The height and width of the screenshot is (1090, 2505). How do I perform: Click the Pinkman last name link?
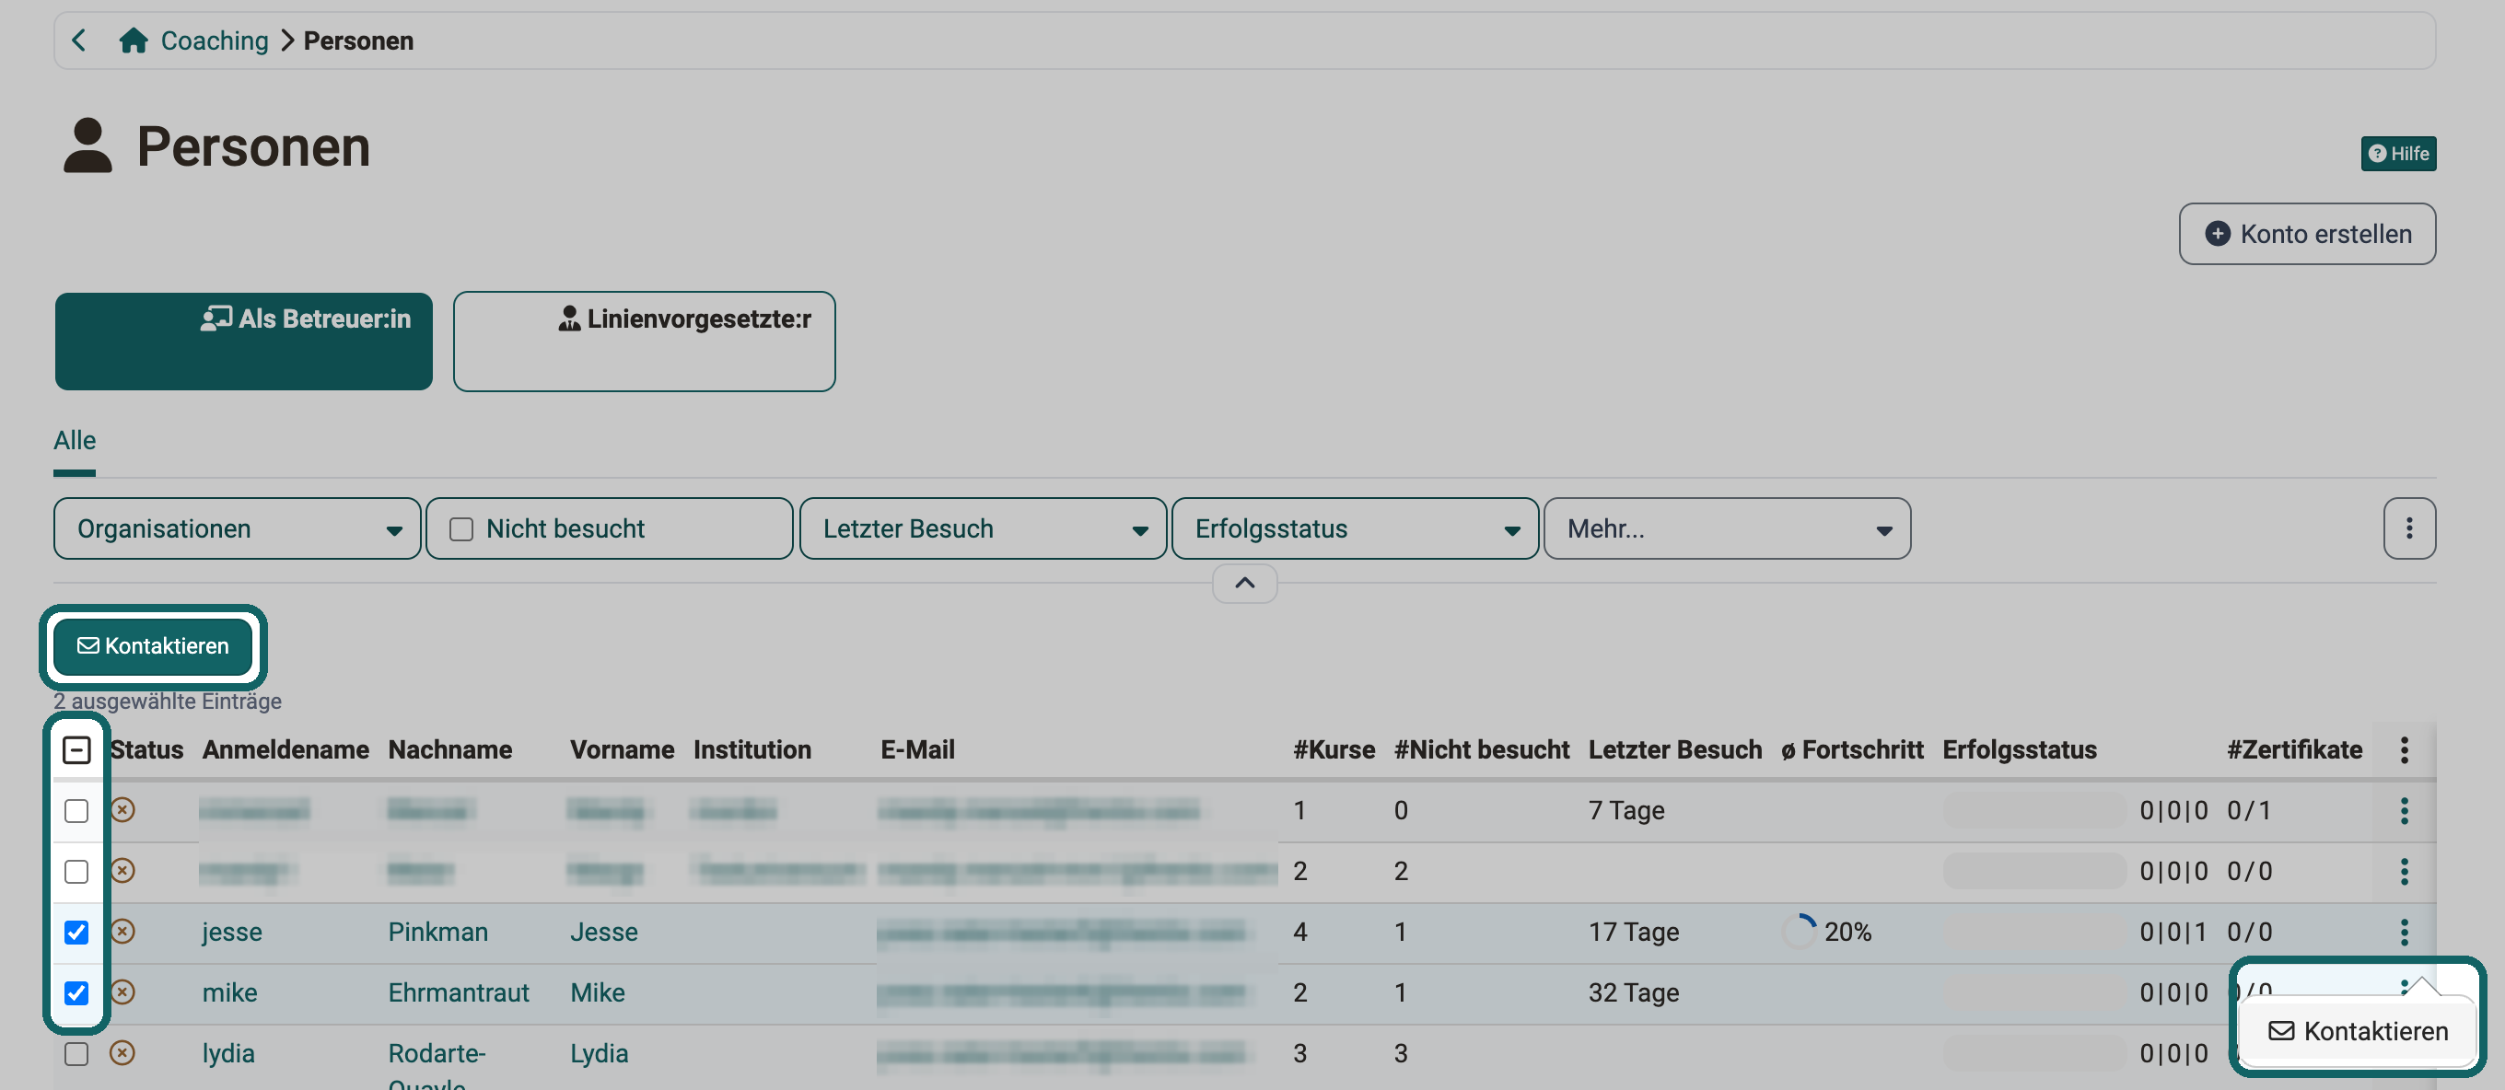tap(437, 932)
